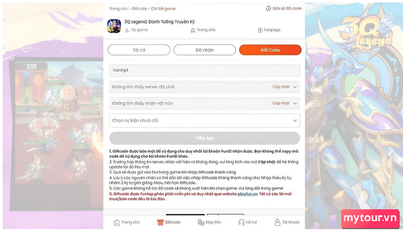
Task: Switch to the Tất cả tab
Action: (139, 50)
